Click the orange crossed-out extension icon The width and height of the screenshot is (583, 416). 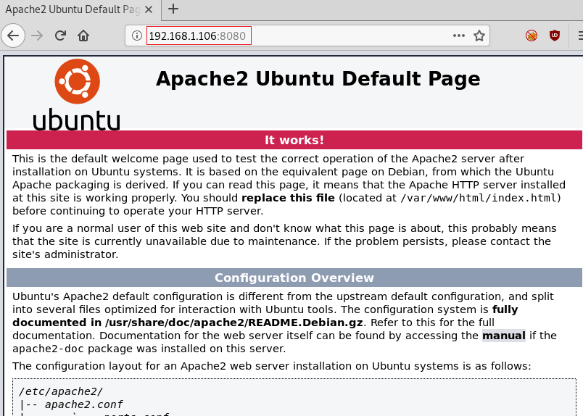(x=532, y=36)
